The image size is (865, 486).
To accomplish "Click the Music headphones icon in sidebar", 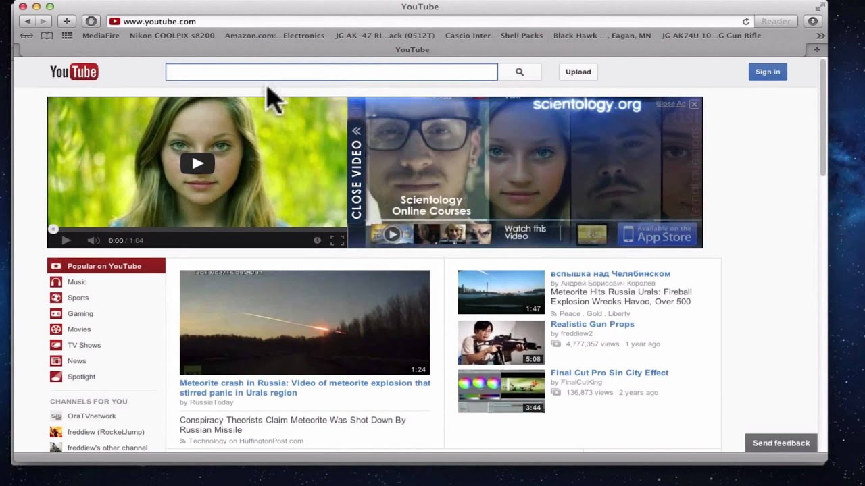I will 56,282.
